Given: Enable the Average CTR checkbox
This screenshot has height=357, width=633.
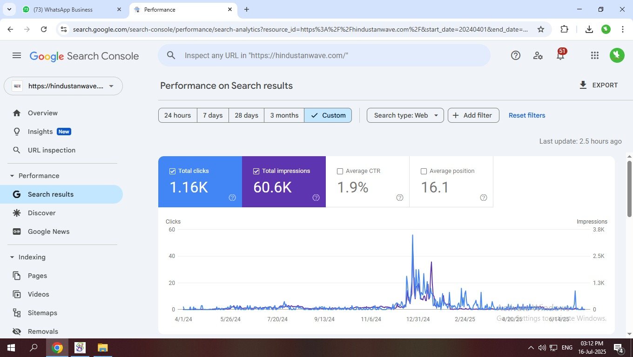Looking at the screenshot, I should pyautogui.click(x=340, y=171).
